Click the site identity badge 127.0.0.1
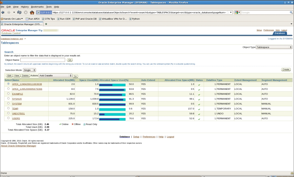Screen dimensions: 294x177 coord(44,12)
